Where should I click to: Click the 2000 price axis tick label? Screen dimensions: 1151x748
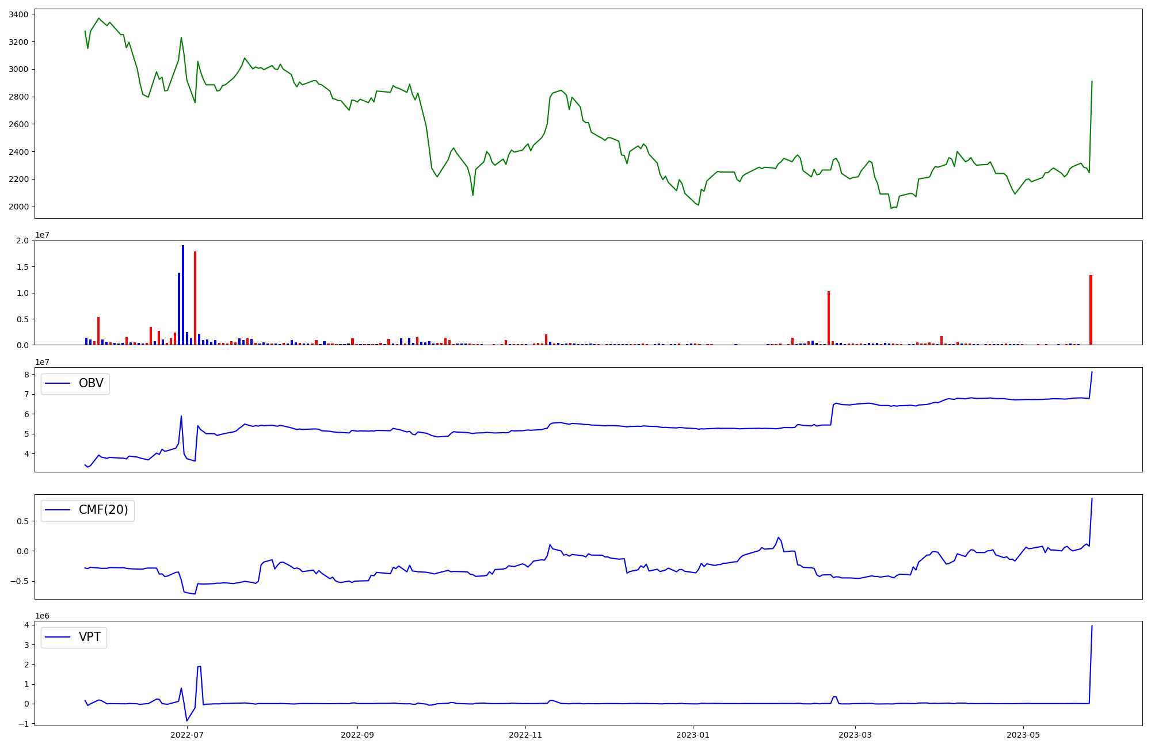19,207
